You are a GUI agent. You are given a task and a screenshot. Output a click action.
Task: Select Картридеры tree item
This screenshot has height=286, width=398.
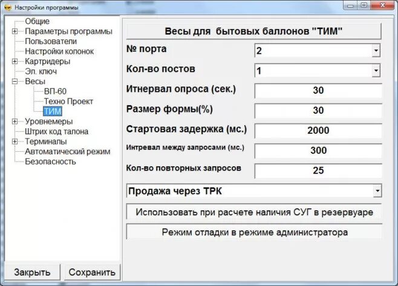pyautogui.click(x=47, y=62)
